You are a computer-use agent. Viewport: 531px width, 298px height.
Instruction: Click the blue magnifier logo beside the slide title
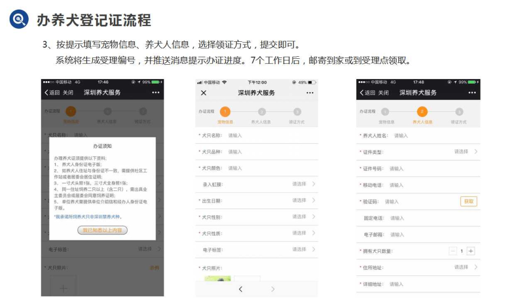(19, 19)
